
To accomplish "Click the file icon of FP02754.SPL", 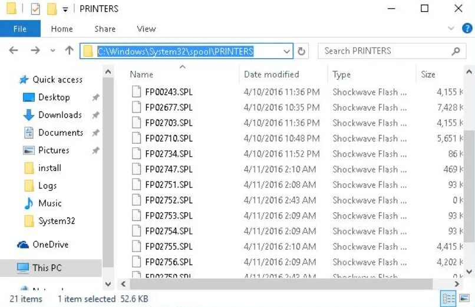I will coord(136,231).
